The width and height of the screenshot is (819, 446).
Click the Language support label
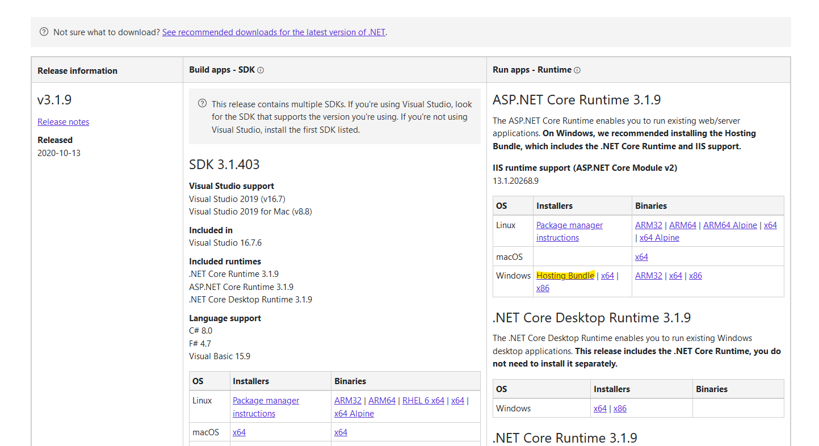(225, 318)
